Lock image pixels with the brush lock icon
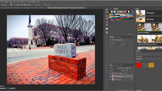This screenshot has height=91, width=162. 115,73
